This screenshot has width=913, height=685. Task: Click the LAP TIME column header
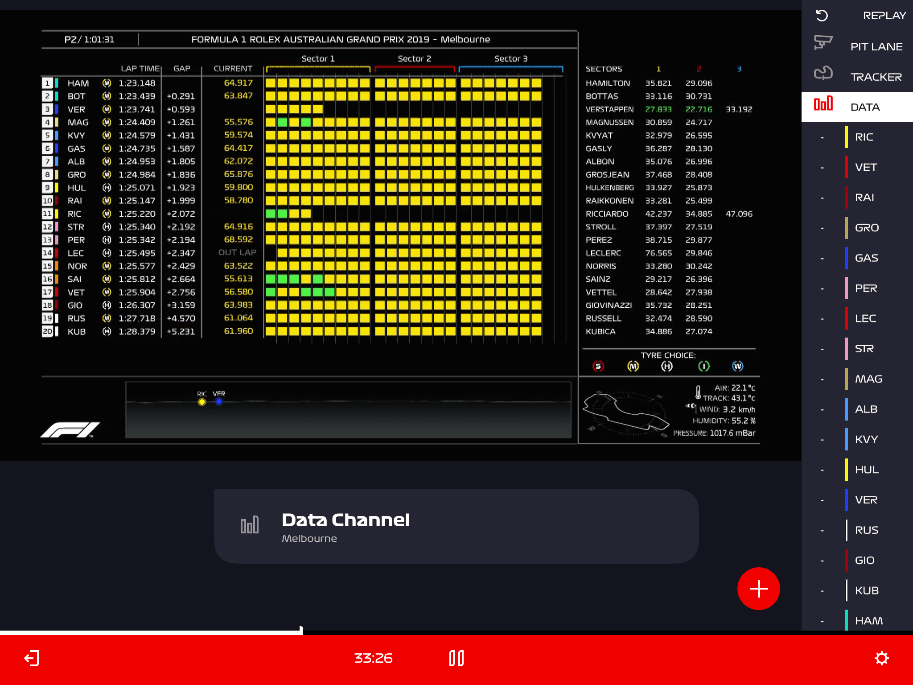point(140,69)
